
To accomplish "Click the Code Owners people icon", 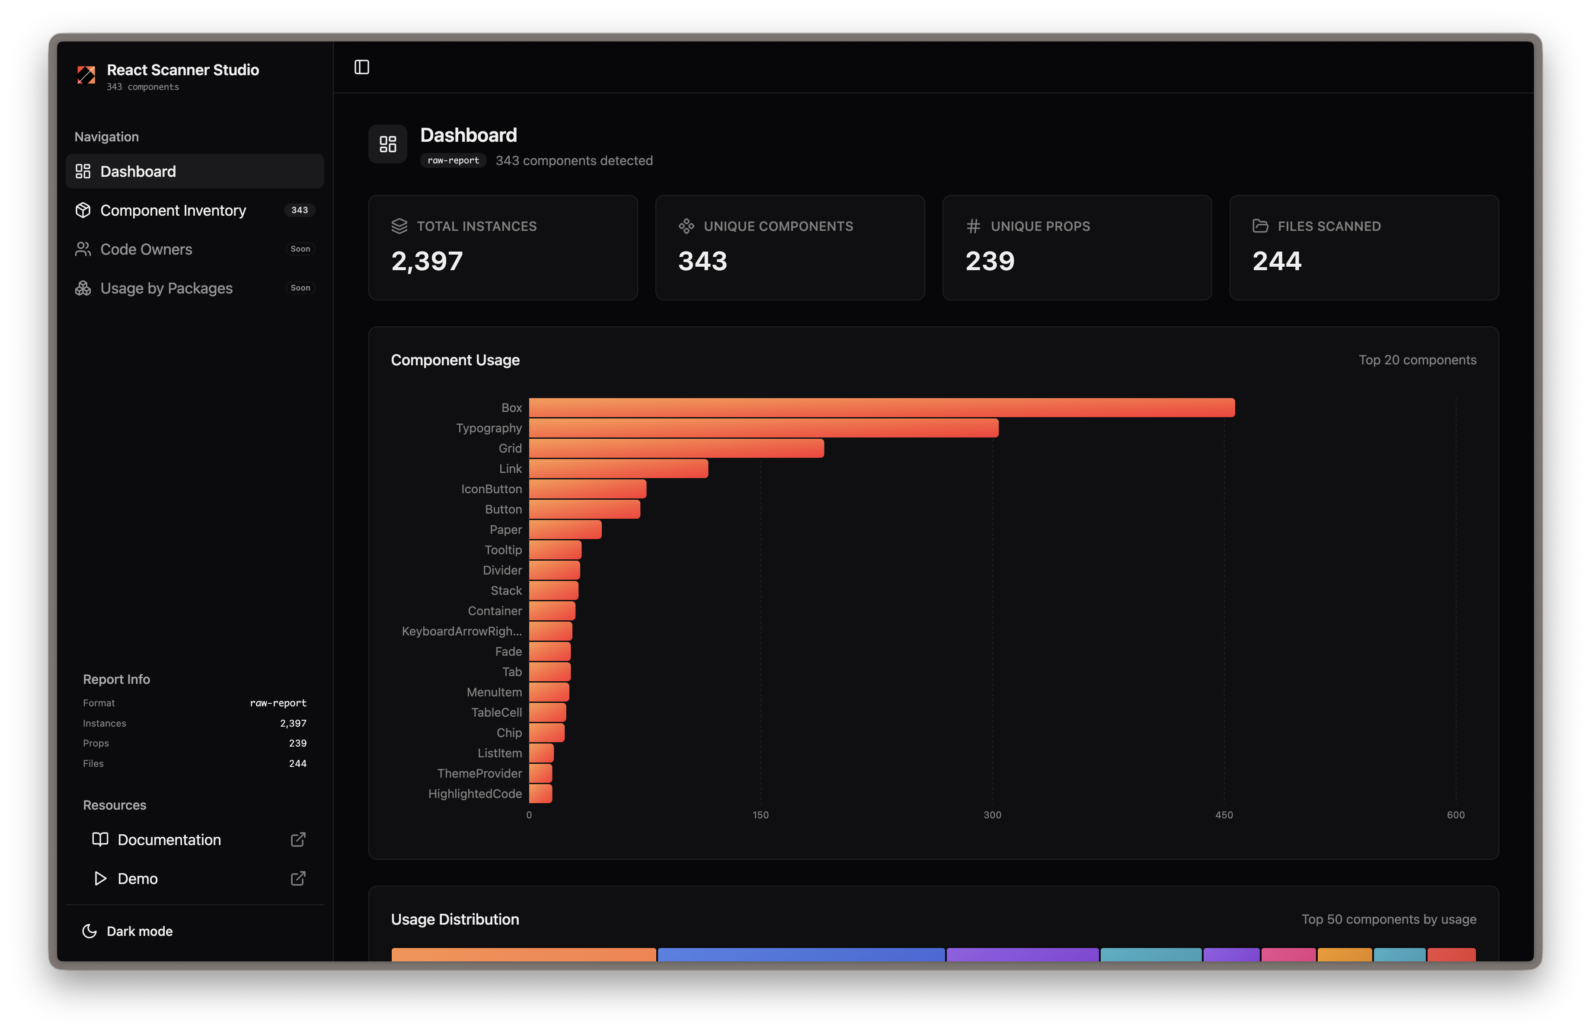I will [x=83, y=249].
